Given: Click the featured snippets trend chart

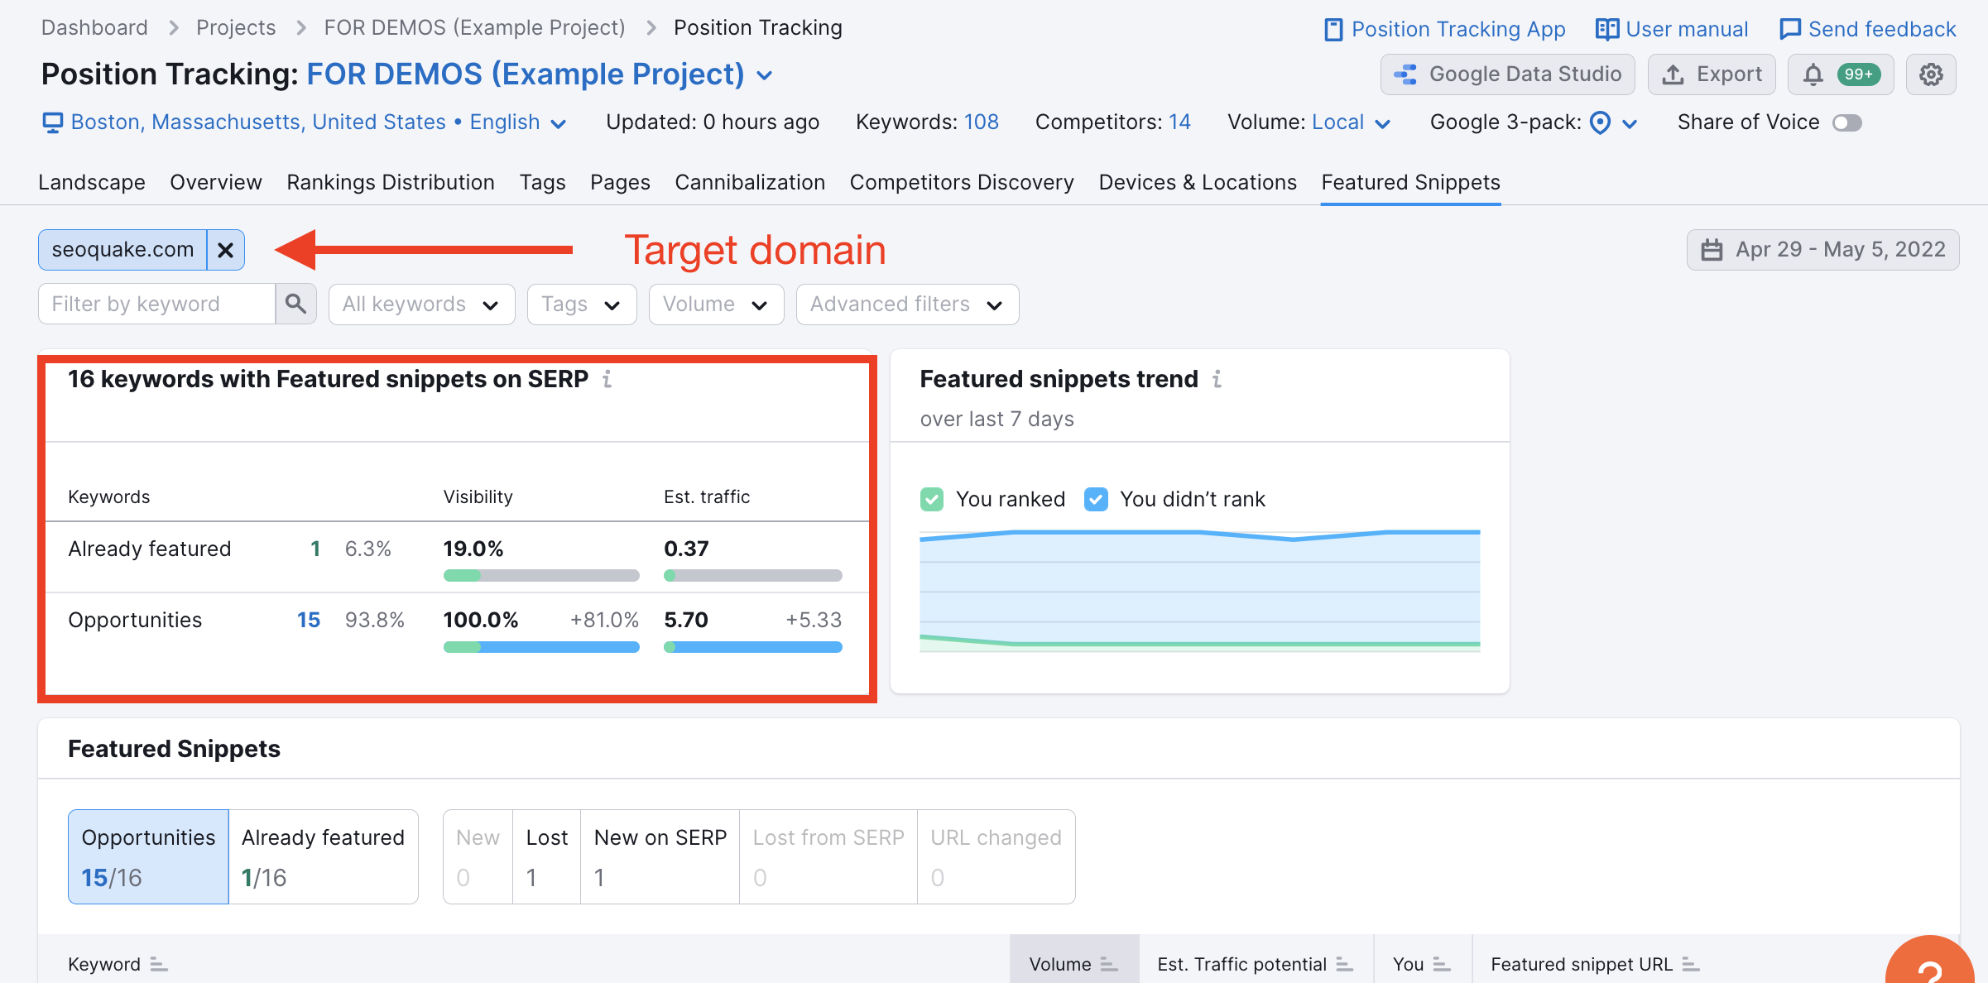Looking at the screenshot, I should 1200,591.
